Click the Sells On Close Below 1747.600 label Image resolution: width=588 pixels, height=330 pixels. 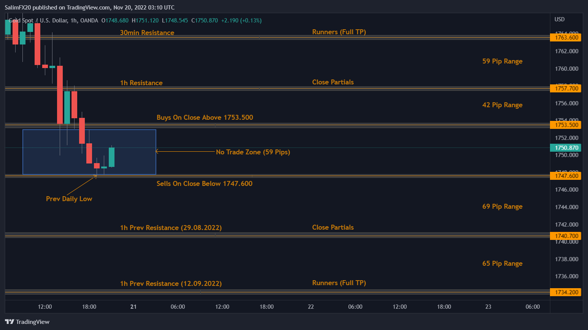[x=205, y=184]
